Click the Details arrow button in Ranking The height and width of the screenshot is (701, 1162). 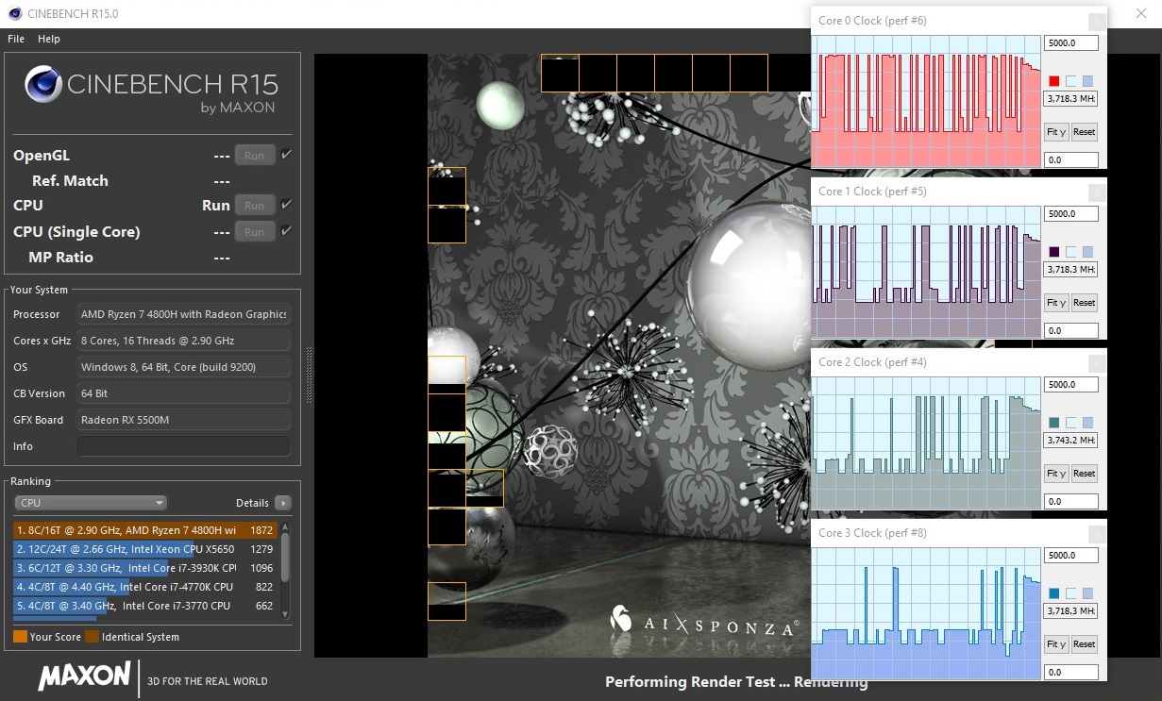282,503
